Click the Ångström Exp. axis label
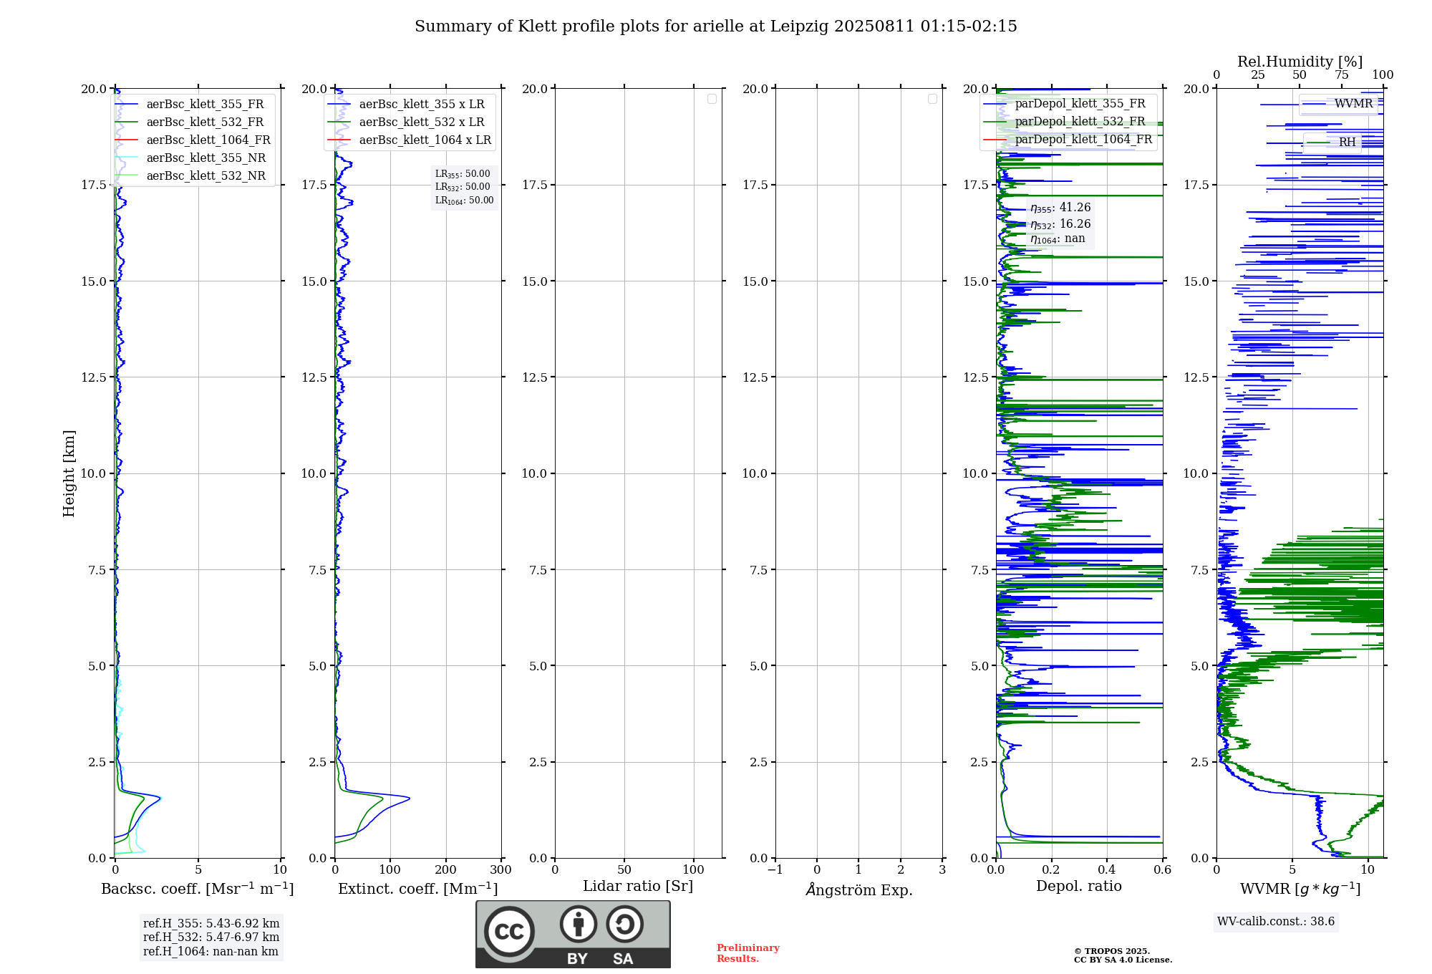Viewport: 1432px width, 974px height. click(x=859, y=889)
